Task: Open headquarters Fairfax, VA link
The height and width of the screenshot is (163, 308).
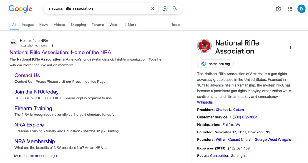Action: [x=231, y=125]
